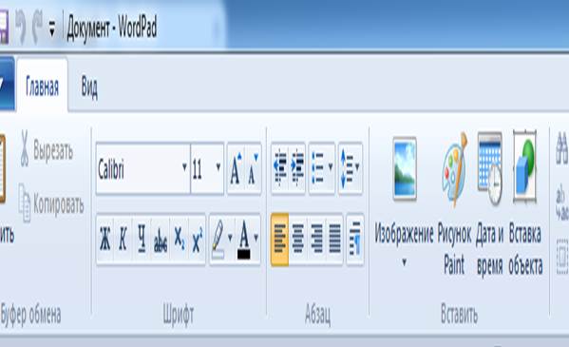Toggle subscript formatting
569x347 pixels.
point(180,239)
